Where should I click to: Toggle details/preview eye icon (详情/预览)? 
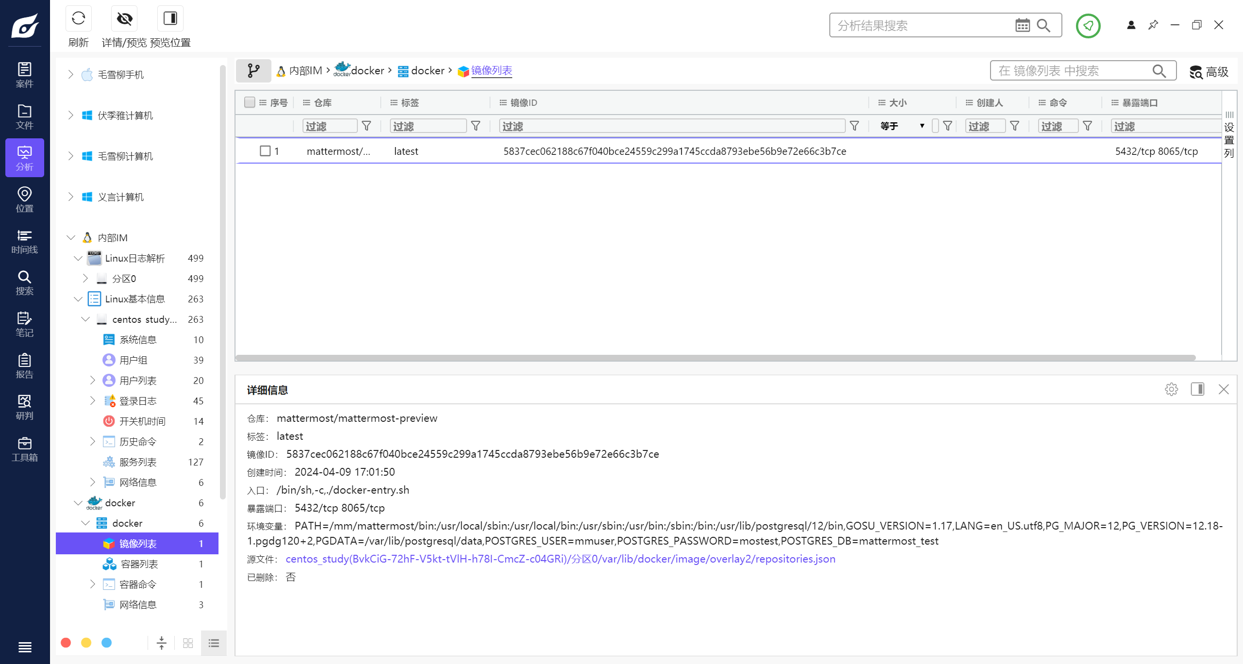(x=124, y=19)
